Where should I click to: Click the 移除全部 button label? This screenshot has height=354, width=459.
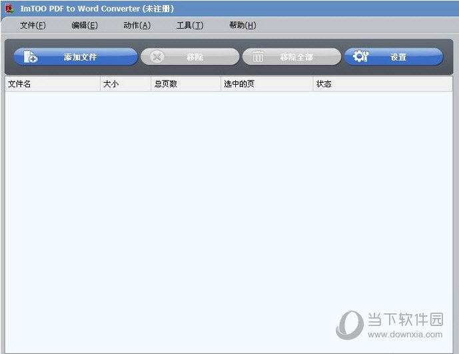296,57
